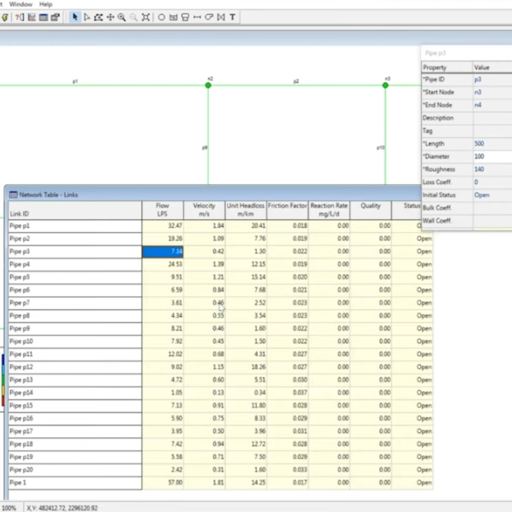This screenshot has width=512, height=512.
Task: Open the Query tool in toolbar
Action: (x=19, y=17)
